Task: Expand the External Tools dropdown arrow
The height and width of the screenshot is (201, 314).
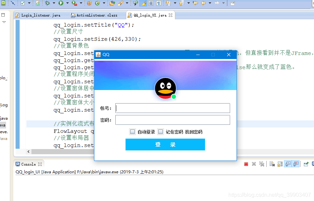Action: point(81,3)
